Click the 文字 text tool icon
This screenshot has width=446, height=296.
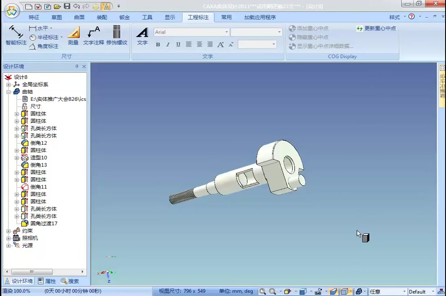142,36
